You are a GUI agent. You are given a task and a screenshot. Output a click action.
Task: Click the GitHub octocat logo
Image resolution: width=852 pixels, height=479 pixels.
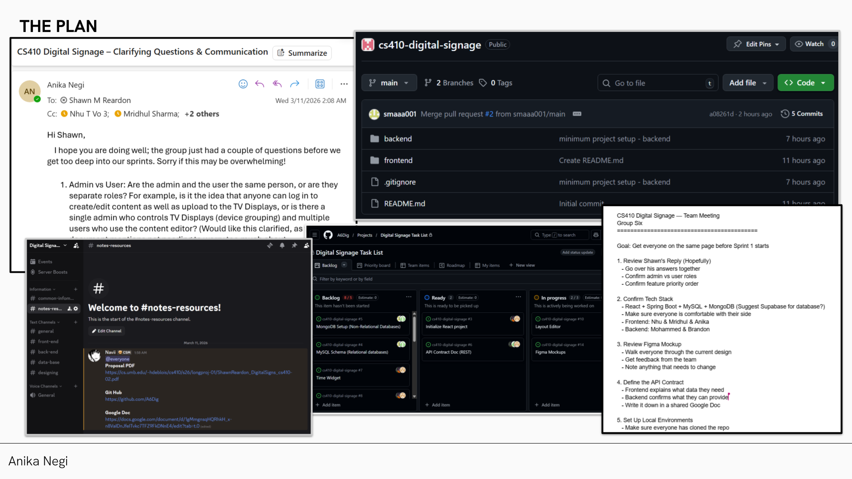coord(328,235)
